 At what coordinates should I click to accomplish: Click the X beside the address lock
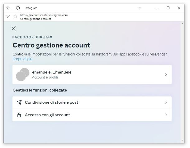click(x=8, y=17)
